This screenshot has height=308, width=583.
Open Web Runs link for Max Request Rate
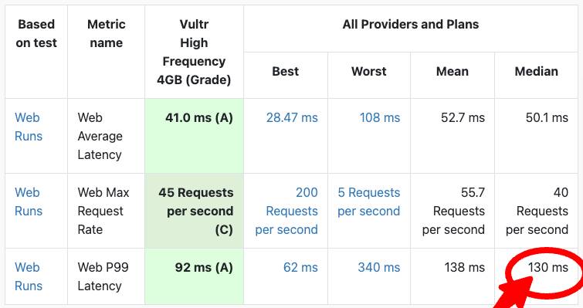pyautogui.click(x=29, y=201)
